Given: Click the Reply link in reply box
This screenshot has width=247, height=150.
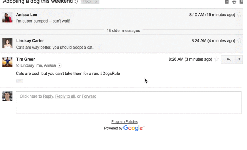Looking at the screenshot, I should click(x=48, y=96).
